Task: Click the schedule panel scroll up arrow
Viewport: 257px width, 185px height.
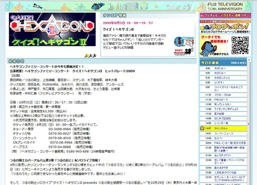Action: [249, 60]
